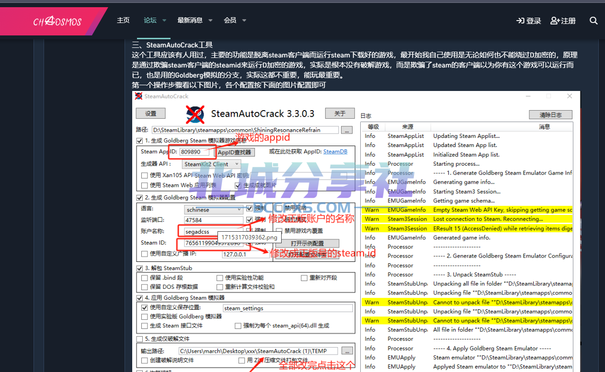Select log row 'Initialized Steam App list.'
The width and height of the screenshot is (605, 372).
coord(467,155)
